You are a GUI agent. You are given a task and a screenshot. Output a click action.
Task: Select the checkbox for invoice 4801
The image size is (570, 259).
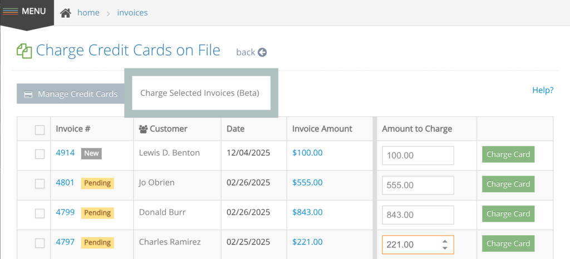point(40,184)
